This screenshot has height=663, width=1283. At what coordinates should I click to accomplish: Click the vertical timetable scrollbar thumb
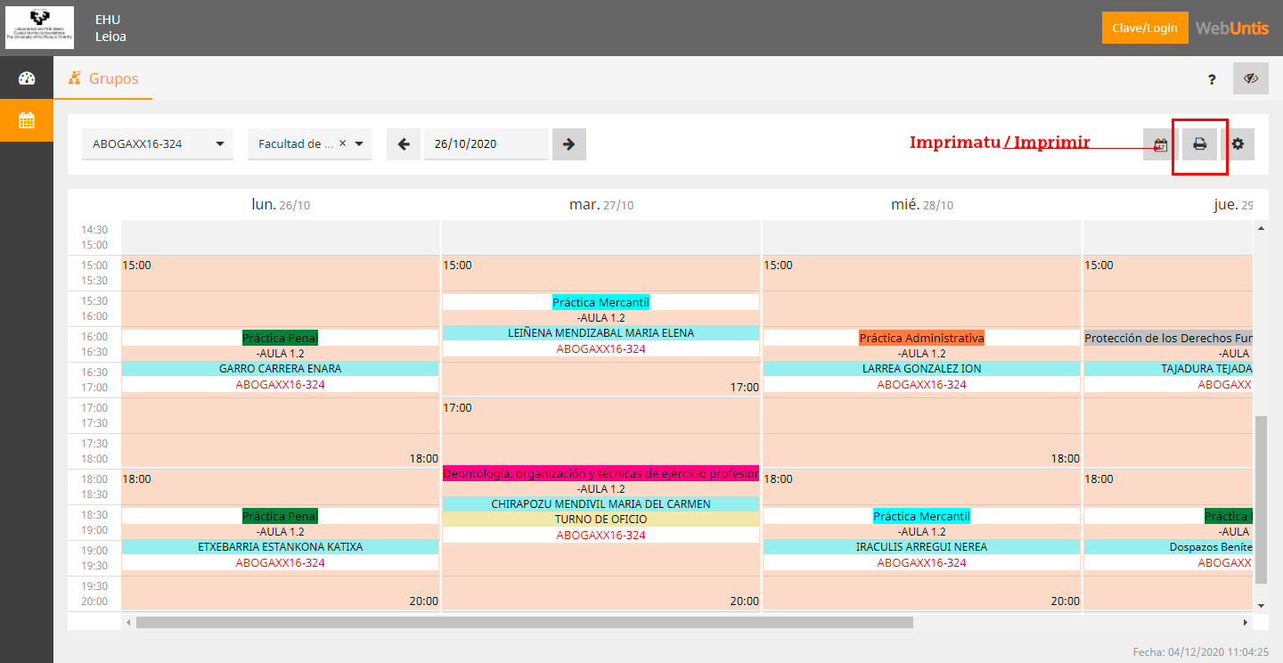[x=1260, y=499]
